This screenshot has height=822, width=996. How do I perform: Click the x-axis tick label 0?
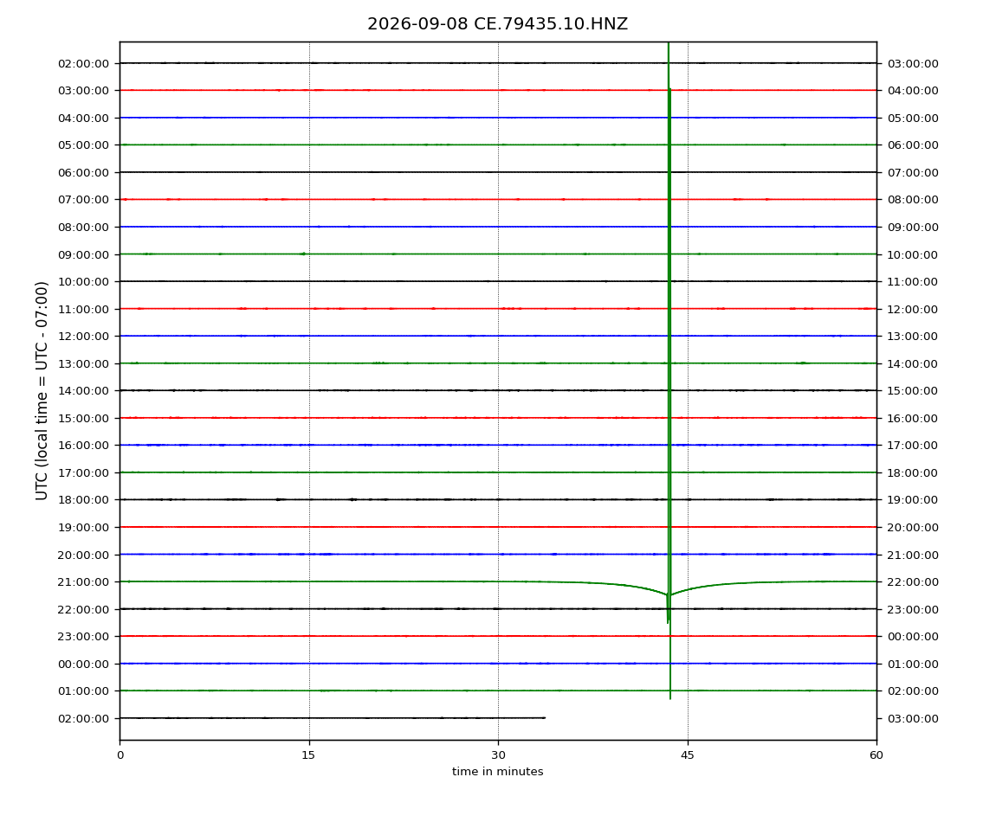[120, 755]
